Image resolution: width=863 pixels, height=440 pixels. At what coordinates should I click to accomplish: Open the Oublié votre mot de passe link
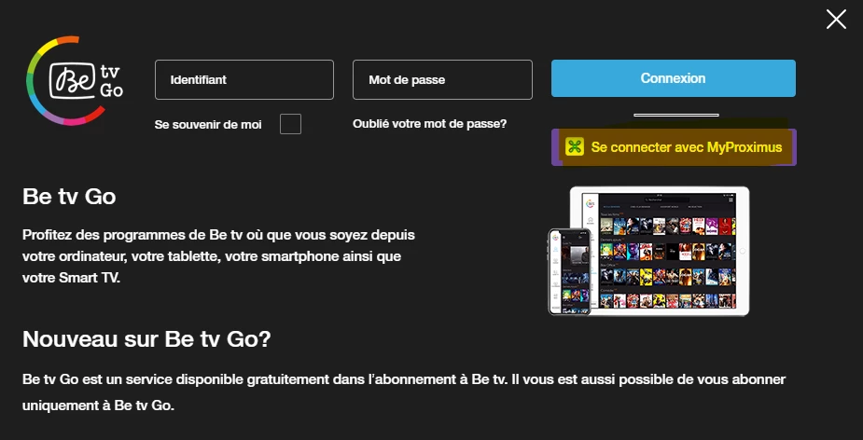[x=429, y=124]
